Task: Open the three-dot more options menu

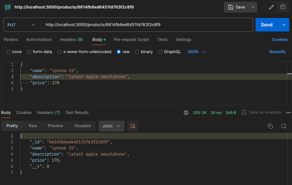Action: tap(289, 112)
